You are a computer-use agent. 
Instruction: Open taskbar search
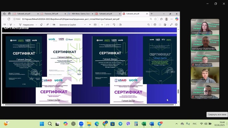pos(50,124)
